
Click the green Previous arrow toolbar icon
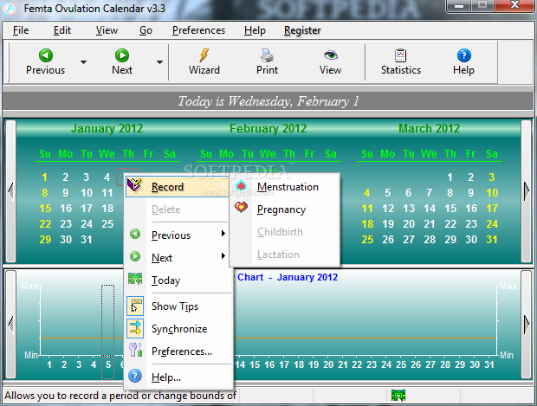pyautogui.click(x=46, y=55)
